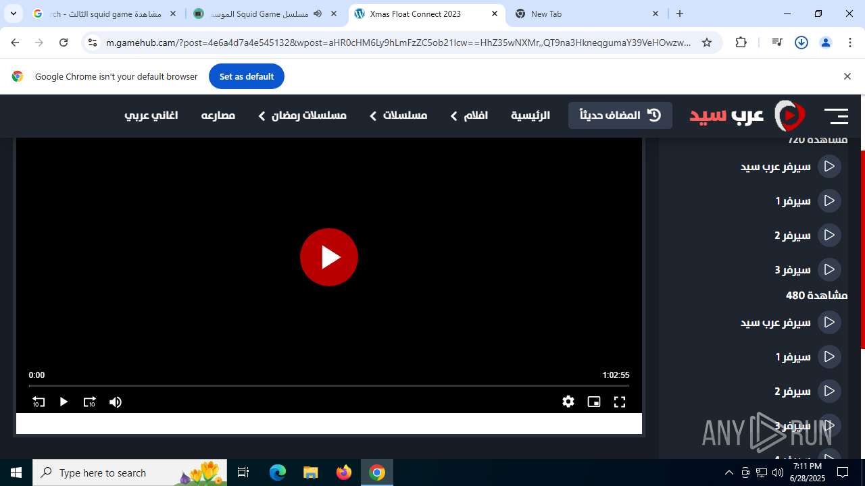865x486 pixels.
Task: Select first سيرفر عرب سيد server under 720
Action: [791, 166]
